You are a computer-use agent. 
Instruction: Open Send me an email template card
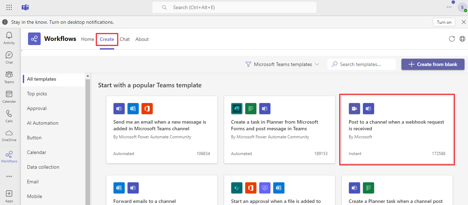(x=162, y=130)
